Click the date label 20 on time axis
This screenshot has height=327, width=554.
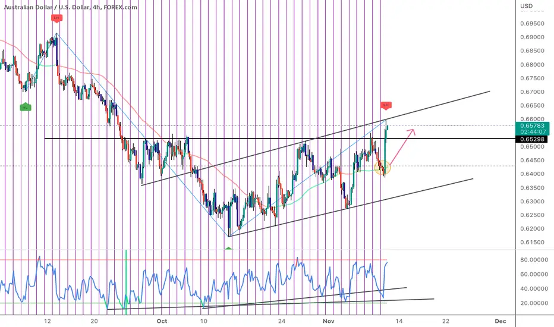tap(94, 321)
